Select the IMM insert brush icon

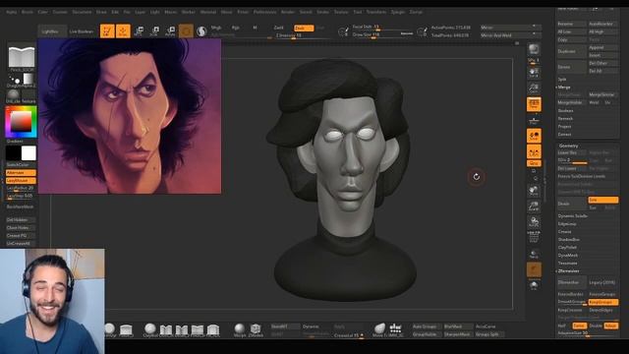tap(395, 328)
